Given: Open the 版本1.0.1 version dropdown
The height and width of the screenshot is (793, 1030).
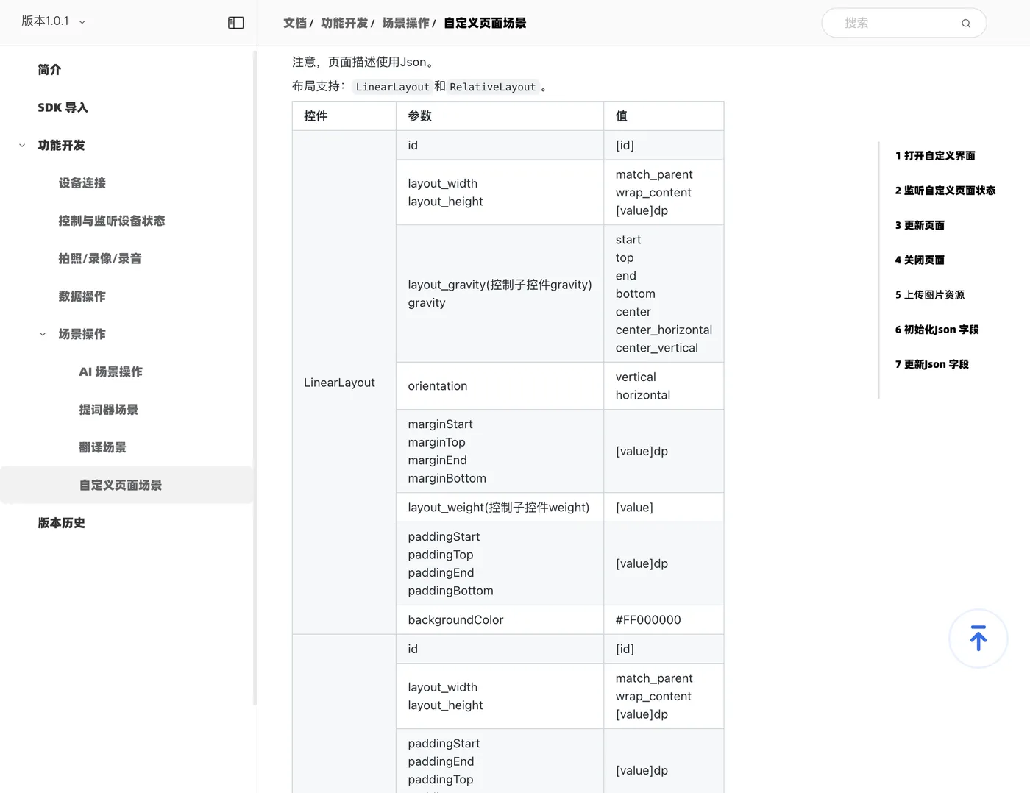Looking at the screenshot, I should [53, 21].
